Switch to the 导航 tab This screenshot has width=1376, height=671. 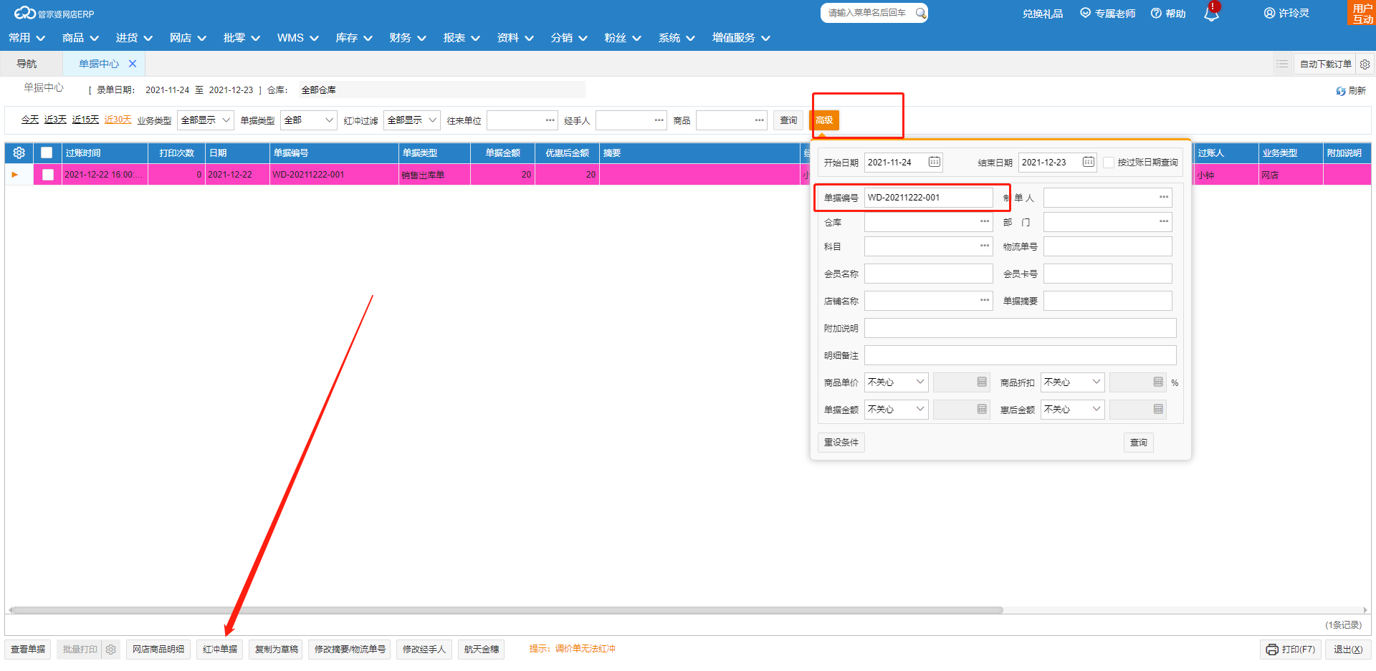point(27,64)
